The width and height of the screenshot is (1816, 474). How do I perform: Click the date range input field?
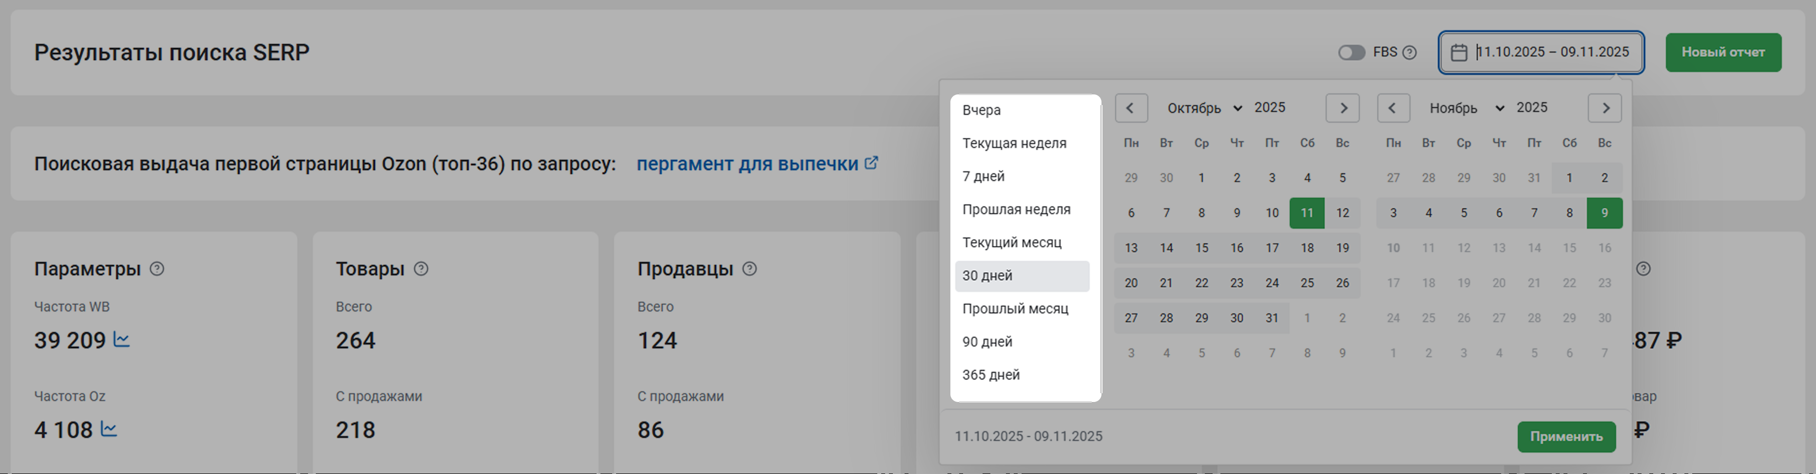1551,52
